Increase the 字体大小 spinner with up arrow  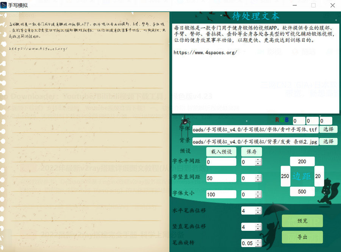point(258,193)
